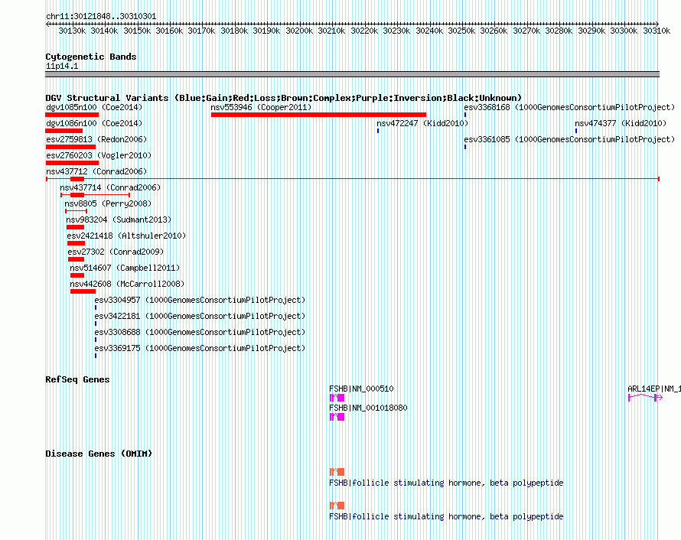The height and width of the screenshot is (540, 681).
Task: Open esv2421418 (Altshuler2010) variant
Action: click(126, 236)
